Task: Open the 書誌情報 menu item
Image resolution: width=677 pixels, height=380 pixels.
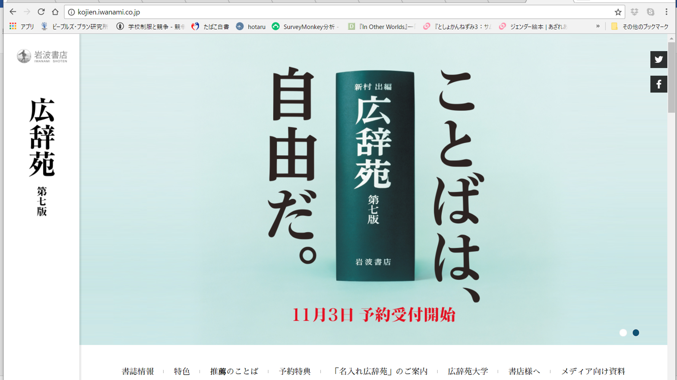Action: coord(138,371)
